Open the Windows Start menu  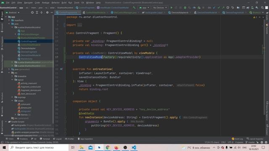click(x=4, y=147)
